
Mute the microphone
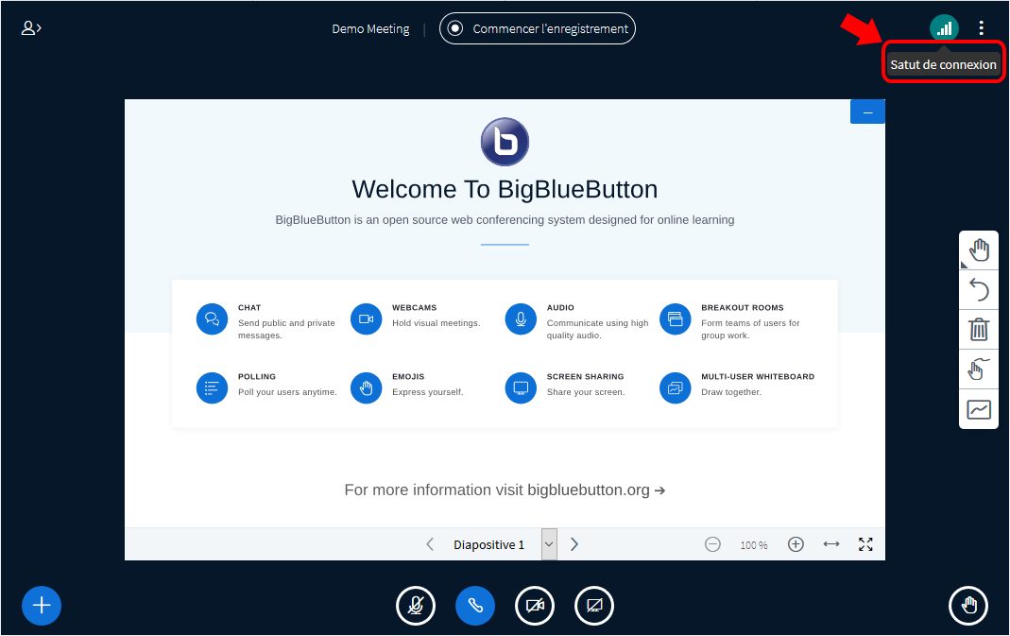pos(416,606)
